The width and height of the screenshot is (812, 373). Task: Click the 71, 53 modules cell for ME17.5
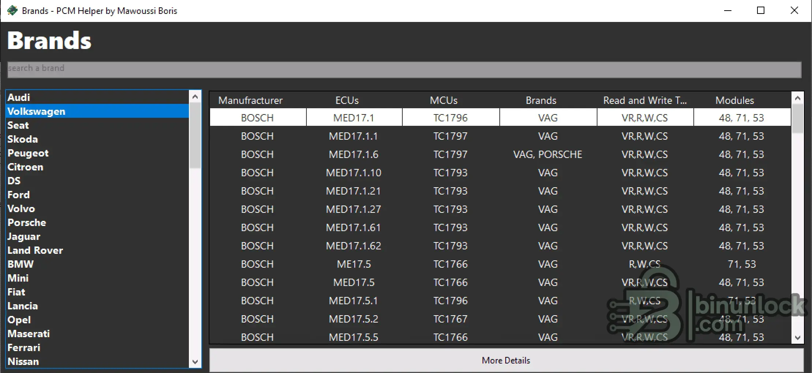(x=742, y=264)
